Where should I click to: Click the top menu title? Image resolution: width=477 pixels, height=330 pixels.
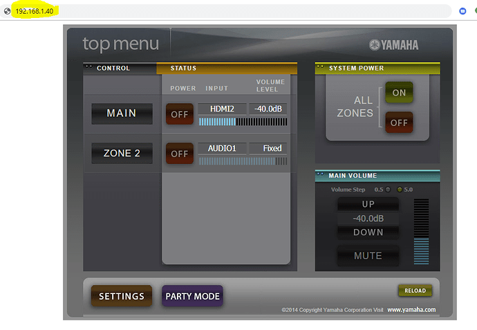121,44
